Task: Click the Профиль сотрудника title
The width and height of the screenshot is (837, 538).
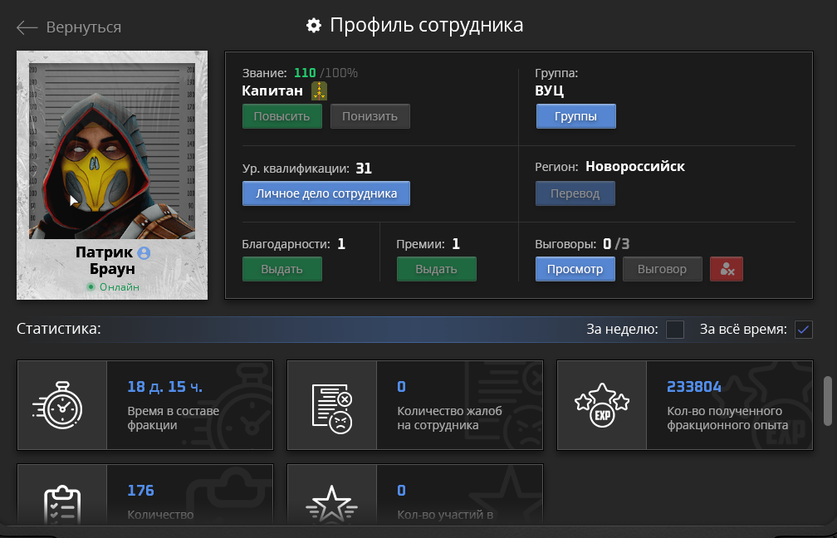Action: (427, 25)
